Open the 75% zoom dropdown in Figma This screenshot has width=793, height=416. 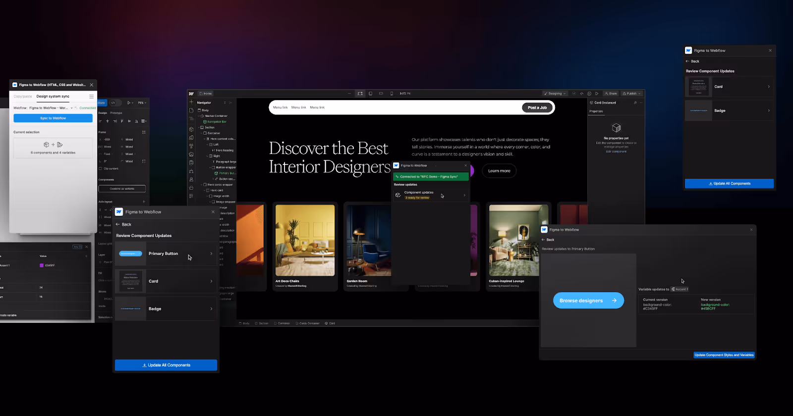142,103
